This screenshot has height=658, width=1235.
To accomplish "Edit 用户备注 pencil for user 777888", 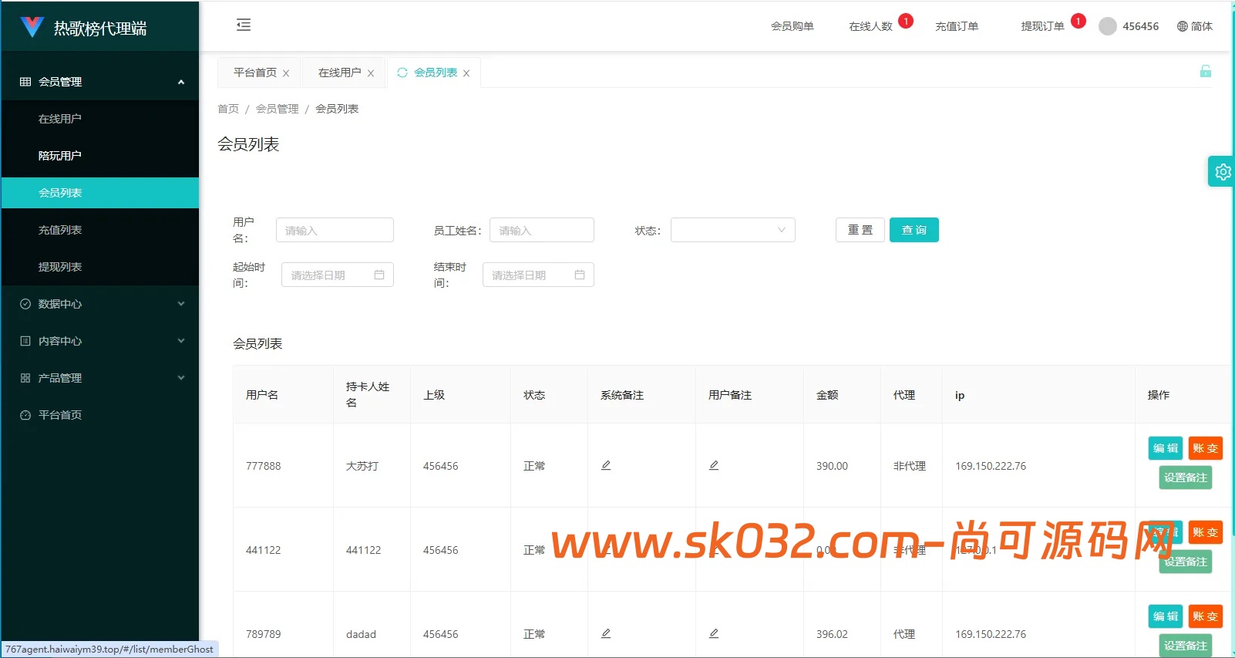I will coord(714,465).
